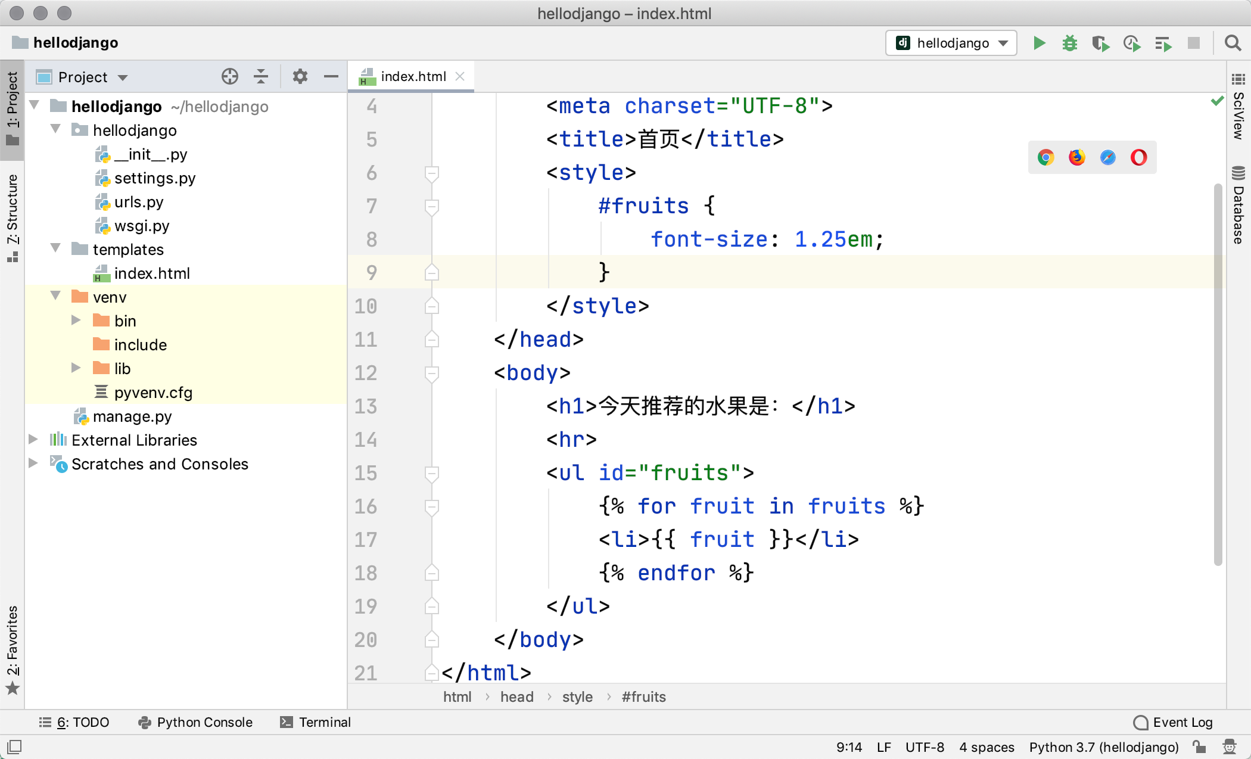Click the Run button to execute project
The width and height of the screenshot is (1251, 759).
pos(1039,42)
